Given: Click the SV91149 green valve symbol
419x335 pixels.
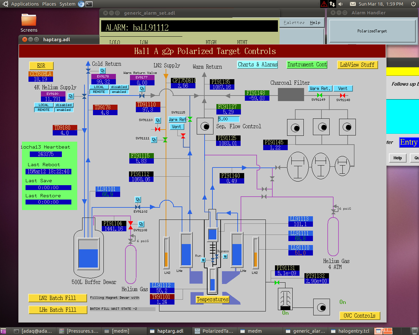Looking at the screenshot, I should pyautogui.click(x=319, y=95).
